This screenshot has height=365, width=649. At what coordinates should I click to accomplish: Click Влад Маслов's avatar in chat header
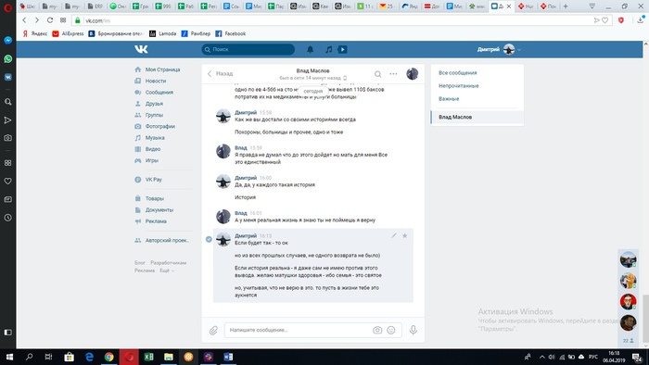point(413,73)
